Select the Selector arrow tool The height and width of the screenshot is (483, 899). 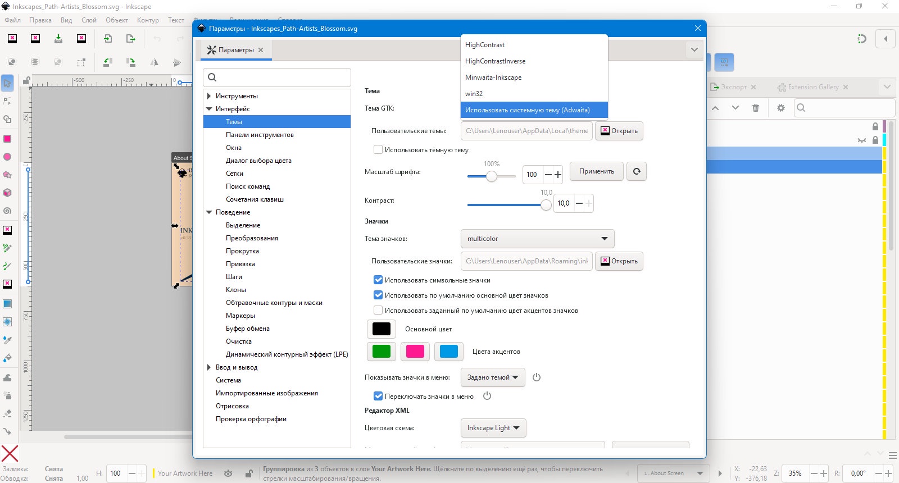tap(7, 83)
